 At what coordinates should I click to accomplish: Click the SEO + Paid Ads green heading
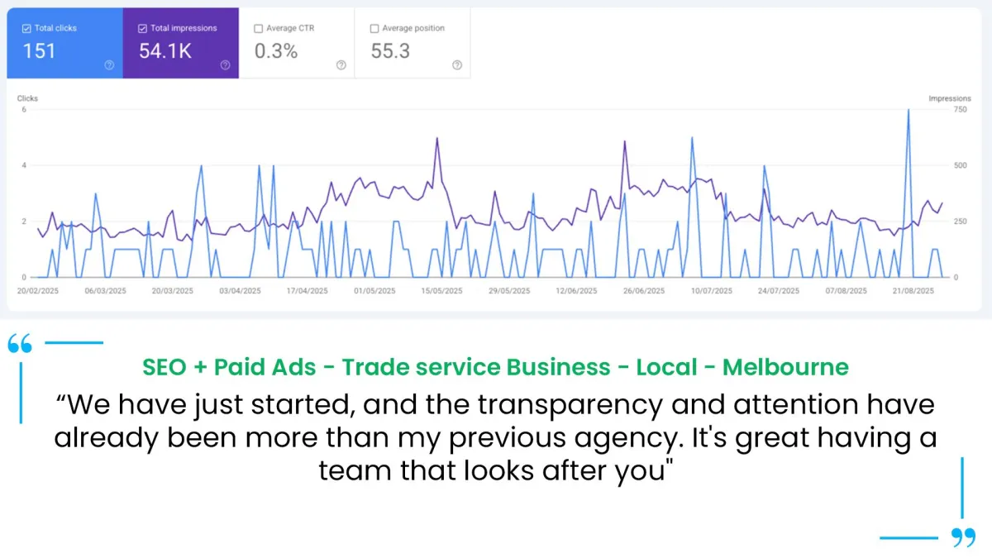pyautogui.click(x=495, y=366)
